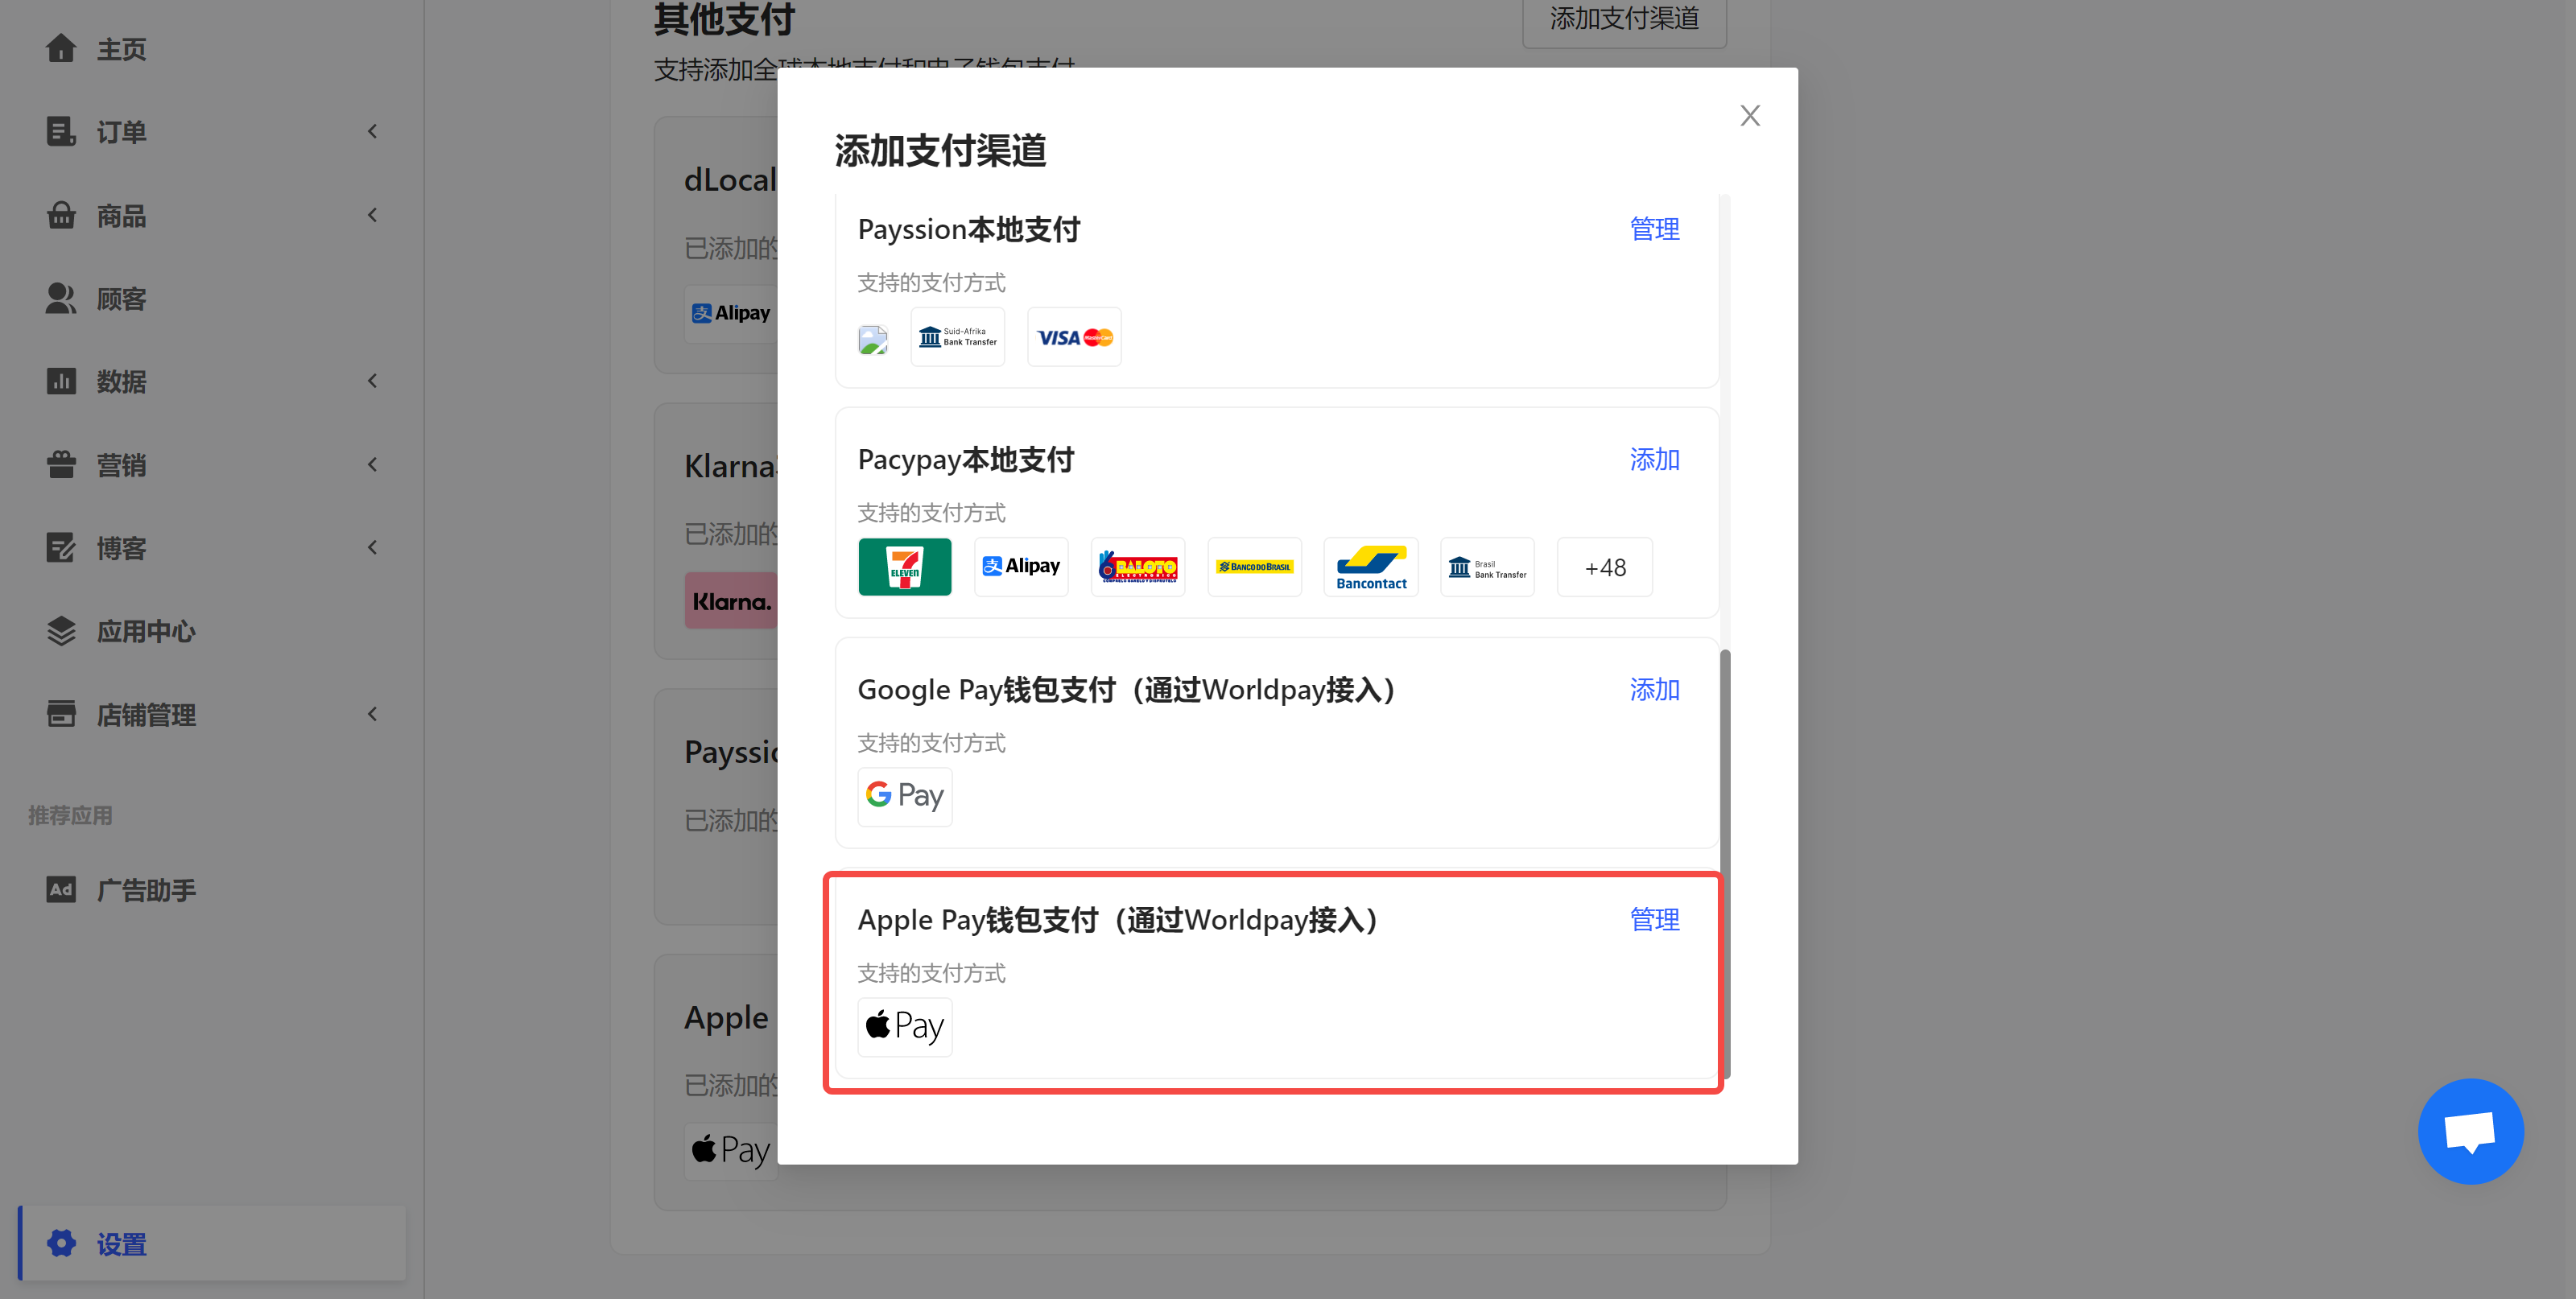This screenshot has width=2576, height=1299.
Task: Click the marketing gift icon
Action: pos(61,464)
